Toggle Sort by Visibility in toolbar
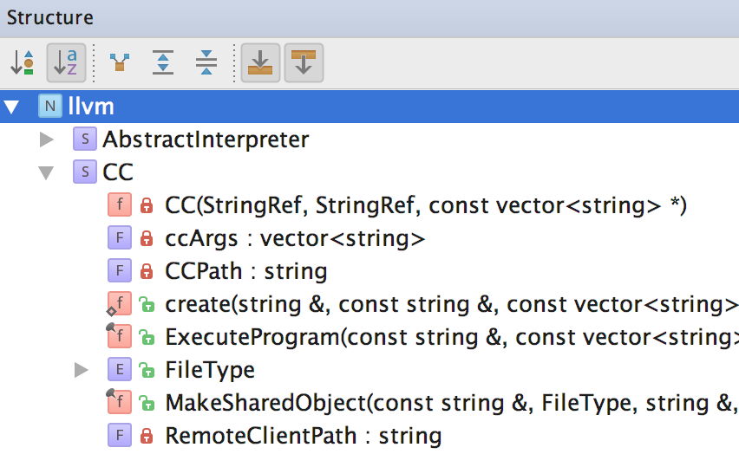 (22, 62)
